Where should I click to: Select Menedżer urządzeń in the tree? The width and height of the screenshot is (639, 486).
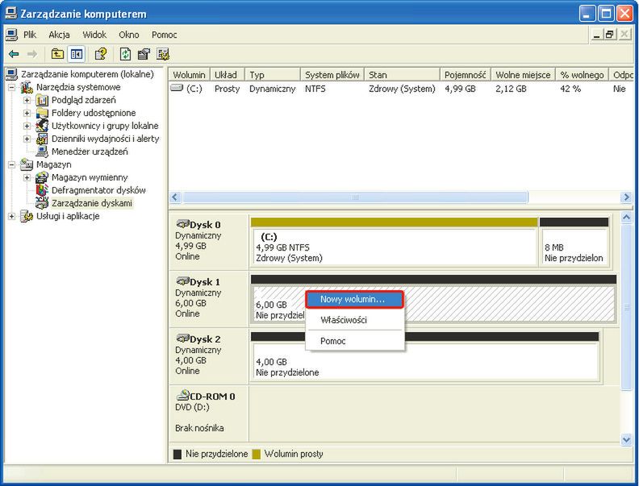(89, 152)
